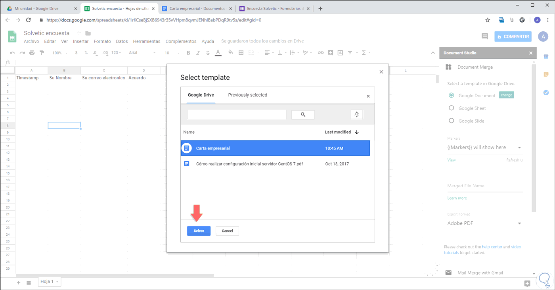Select the Carta empresarial document row
This screenshot has width=555, height=290.
click(x=275, y=148)
